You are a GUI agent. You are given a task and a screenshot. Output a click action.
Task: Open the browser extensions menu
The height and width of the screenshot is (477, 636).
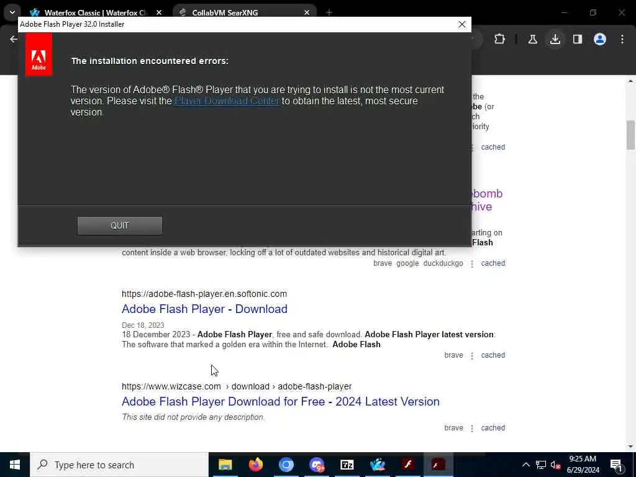click(500, 39)
